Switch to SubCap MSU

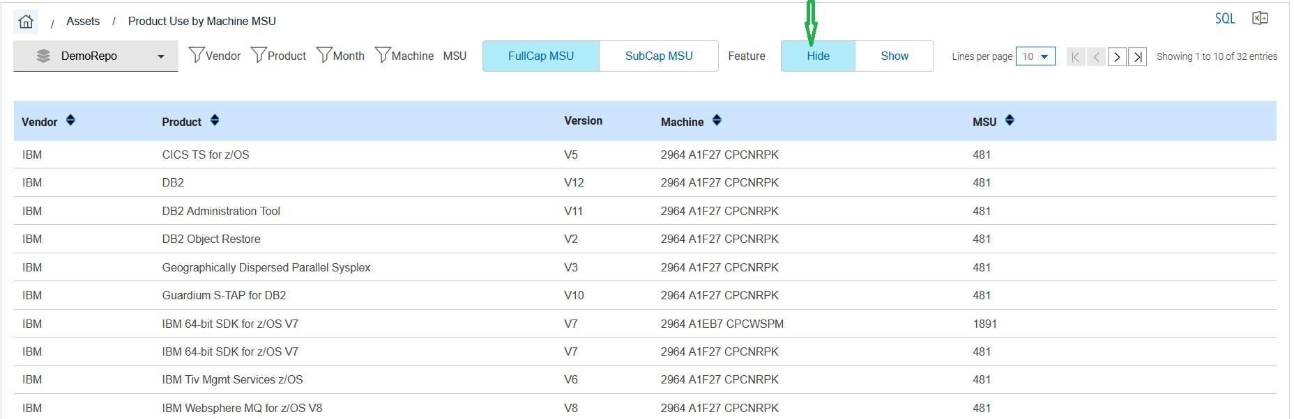[659, 56]
